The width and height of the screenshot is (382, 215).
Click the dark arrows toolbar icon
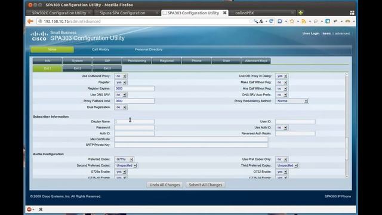[335, 21]
